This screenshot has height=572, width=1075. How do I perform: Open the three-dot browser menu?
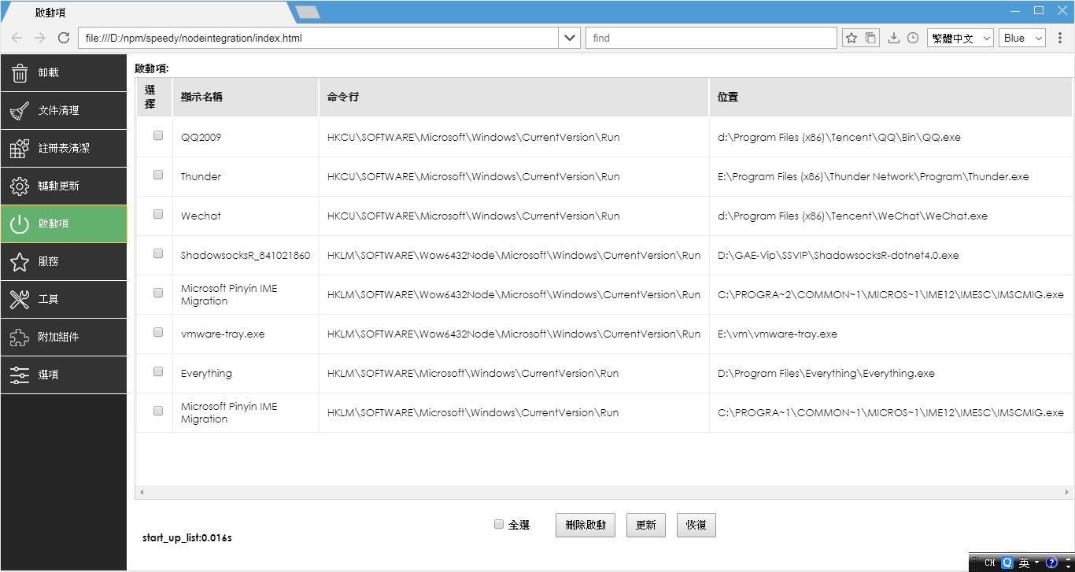[1060, 38]
